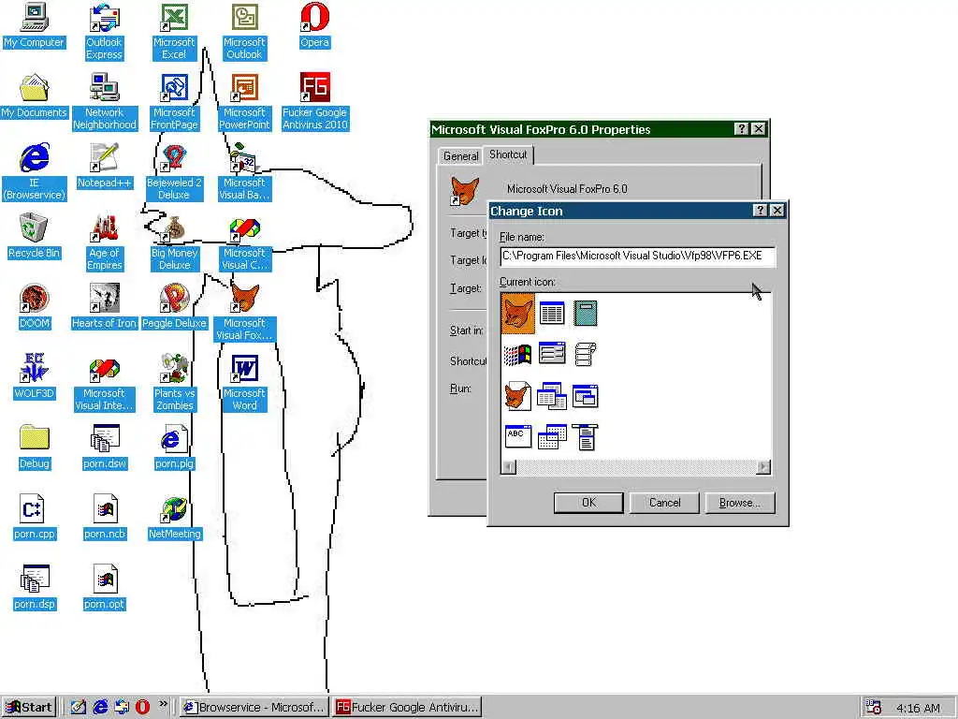Select Microsoft Excel desktop shortcut
958x719 pixels.
click(174, 32)
